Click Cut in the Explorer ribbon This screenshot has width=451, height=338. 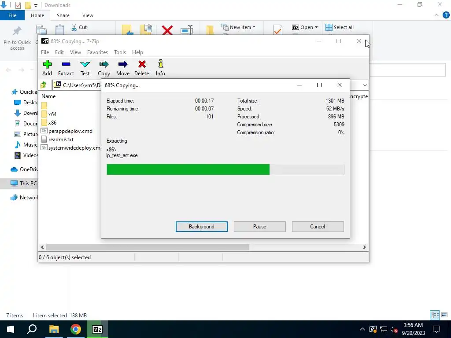pos(79,27)
